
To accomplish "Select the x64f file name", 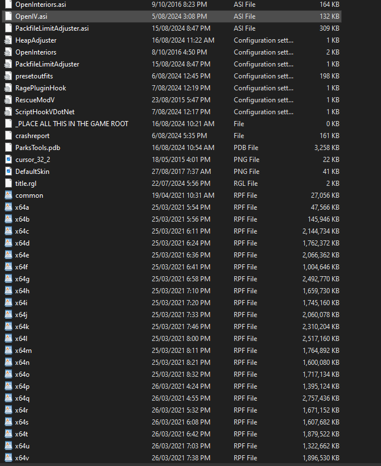I will pos(22,267).
